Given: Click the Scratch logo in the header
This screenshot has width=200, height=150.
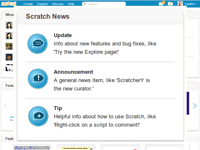Looking at the screenshot, I should 9,4.
